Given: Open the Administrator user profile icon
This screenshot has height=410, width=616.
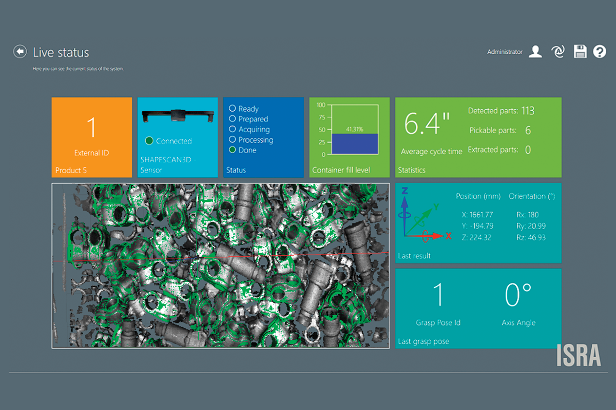Looking at the screenshot, I should click(535, 51).
